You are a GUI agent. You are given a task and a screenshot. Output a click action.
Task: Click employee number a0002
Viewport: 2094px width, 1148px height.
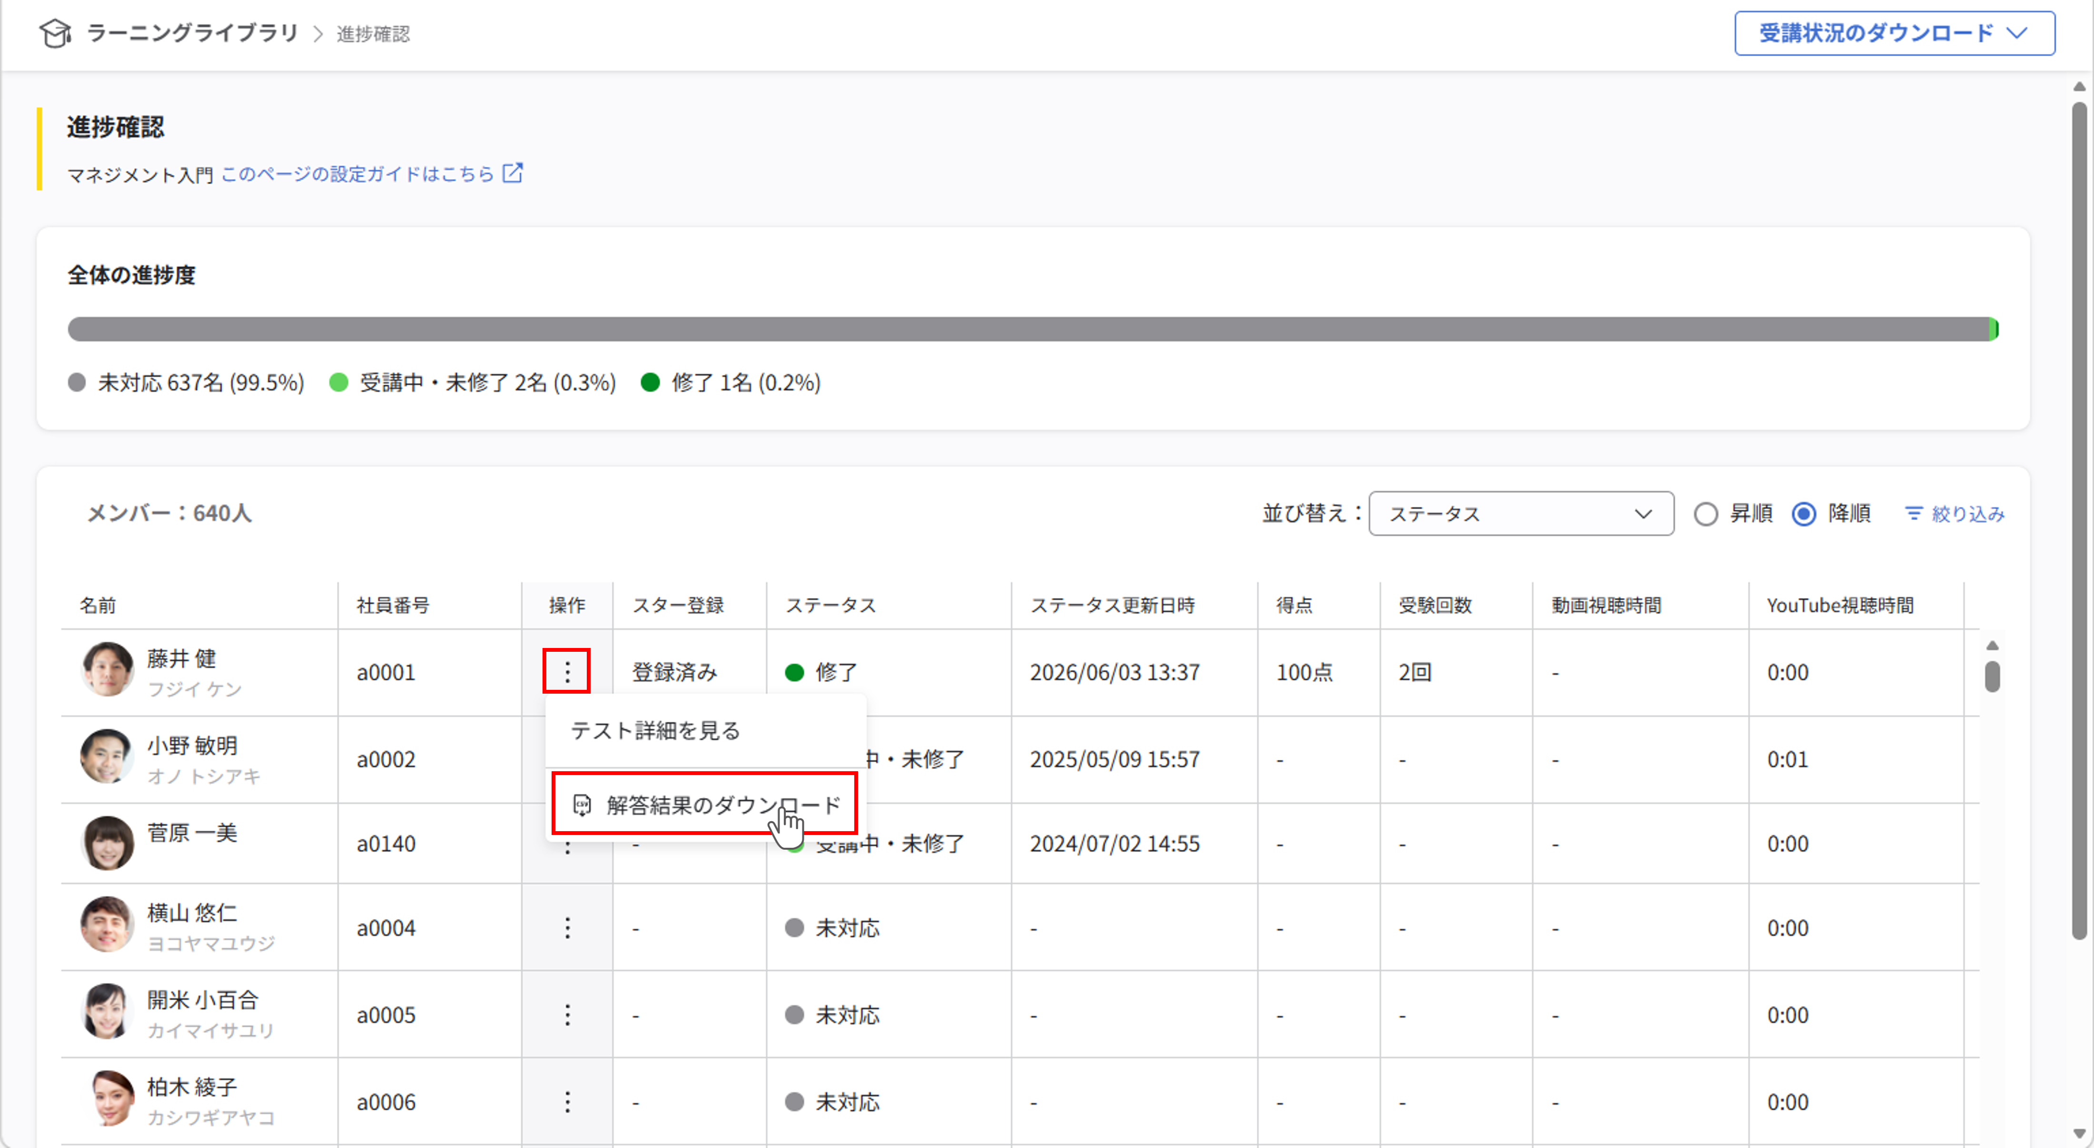pos(386,760)
